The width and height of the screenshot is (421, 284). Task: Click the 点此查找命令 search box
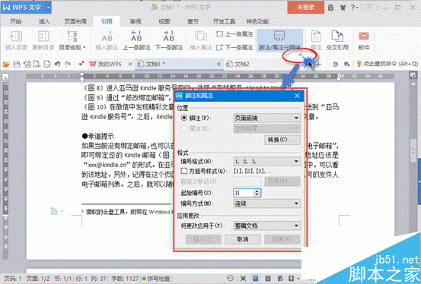[x=388, y=64]
